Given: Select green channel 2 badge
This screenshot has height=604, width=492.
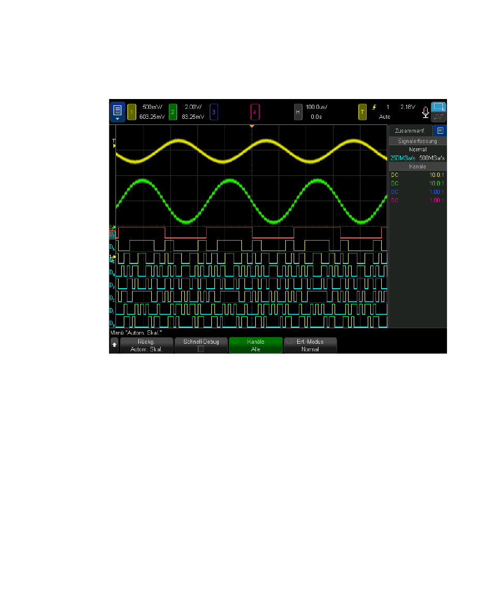Looking at the screenshot, I should click(x=173, y=111).
